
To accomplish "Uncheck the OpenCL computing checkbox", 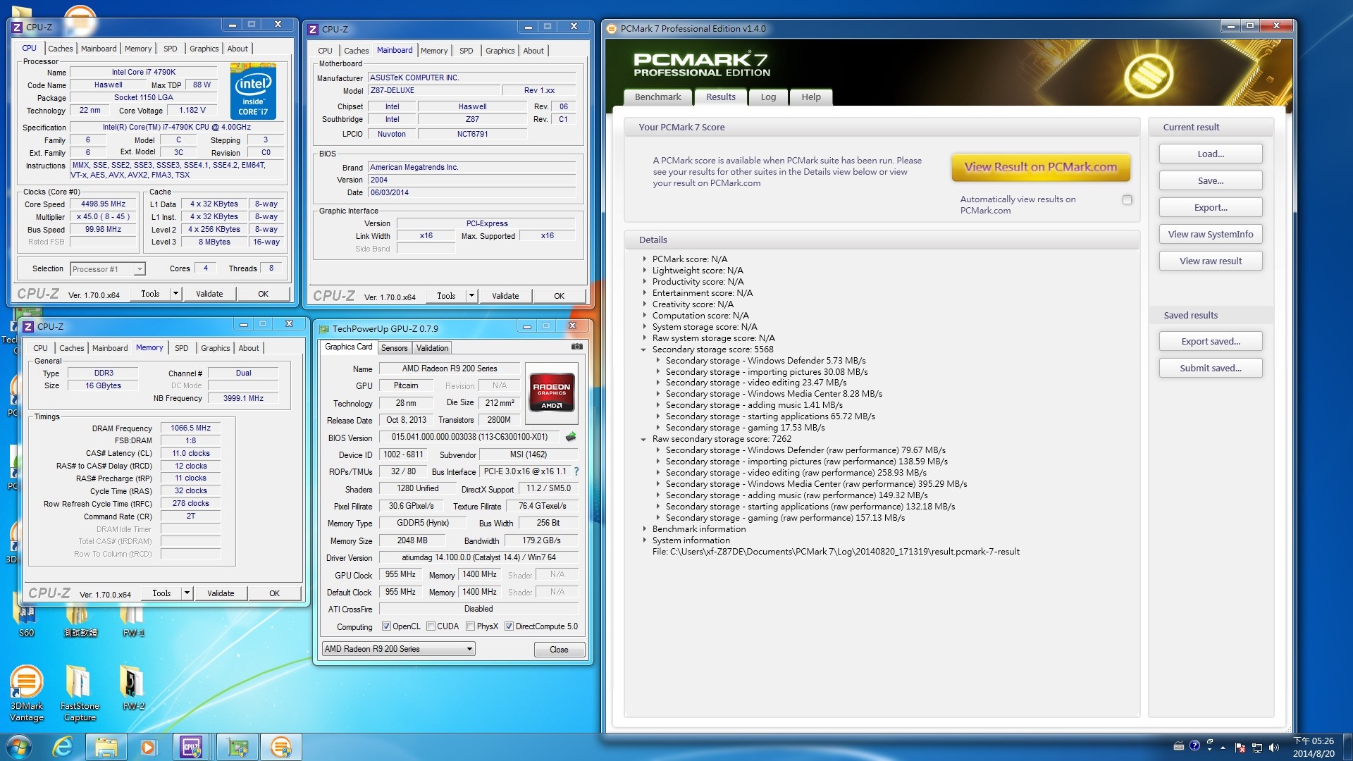I will coord(386,626).
